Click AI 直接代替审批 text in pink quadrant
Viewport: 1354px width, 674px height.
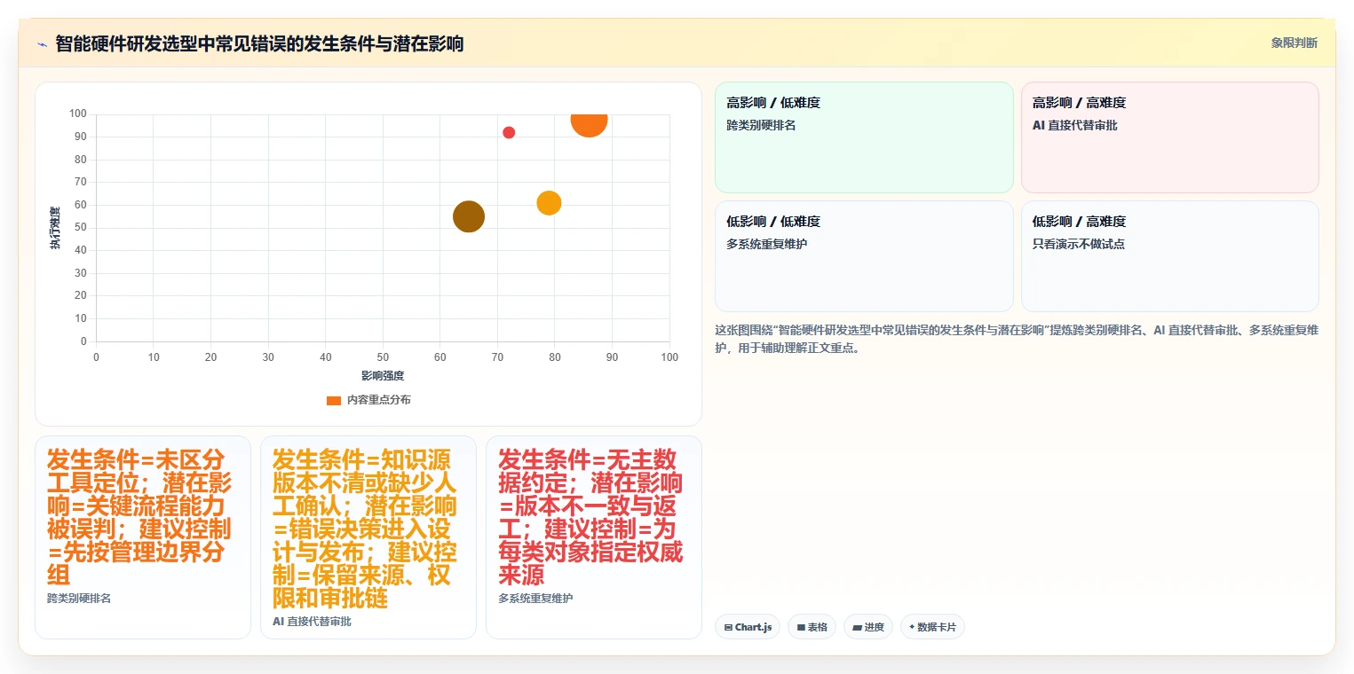coord(1074,125)
